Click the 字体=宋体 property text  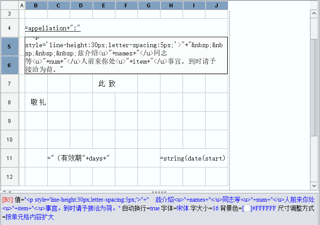tap(175, 208)
